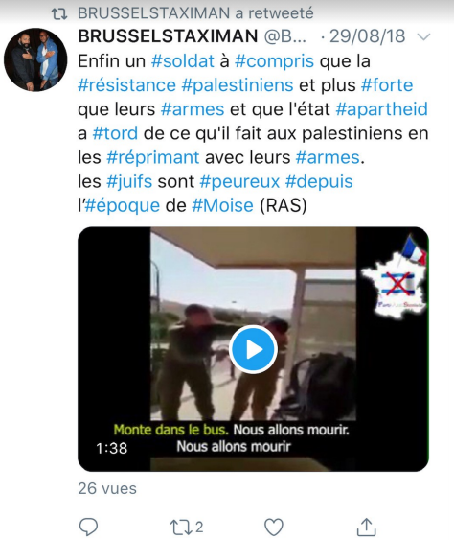454x540 pixels.
Task: Open the #palestiniens hashtag
Action: 238,85
